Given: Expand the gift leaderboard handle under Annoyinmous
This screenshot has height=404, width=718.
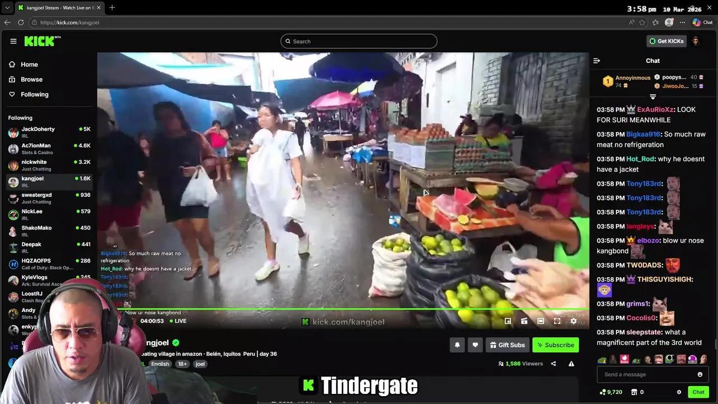Looking at the screenshot, I should coord(652,97).
